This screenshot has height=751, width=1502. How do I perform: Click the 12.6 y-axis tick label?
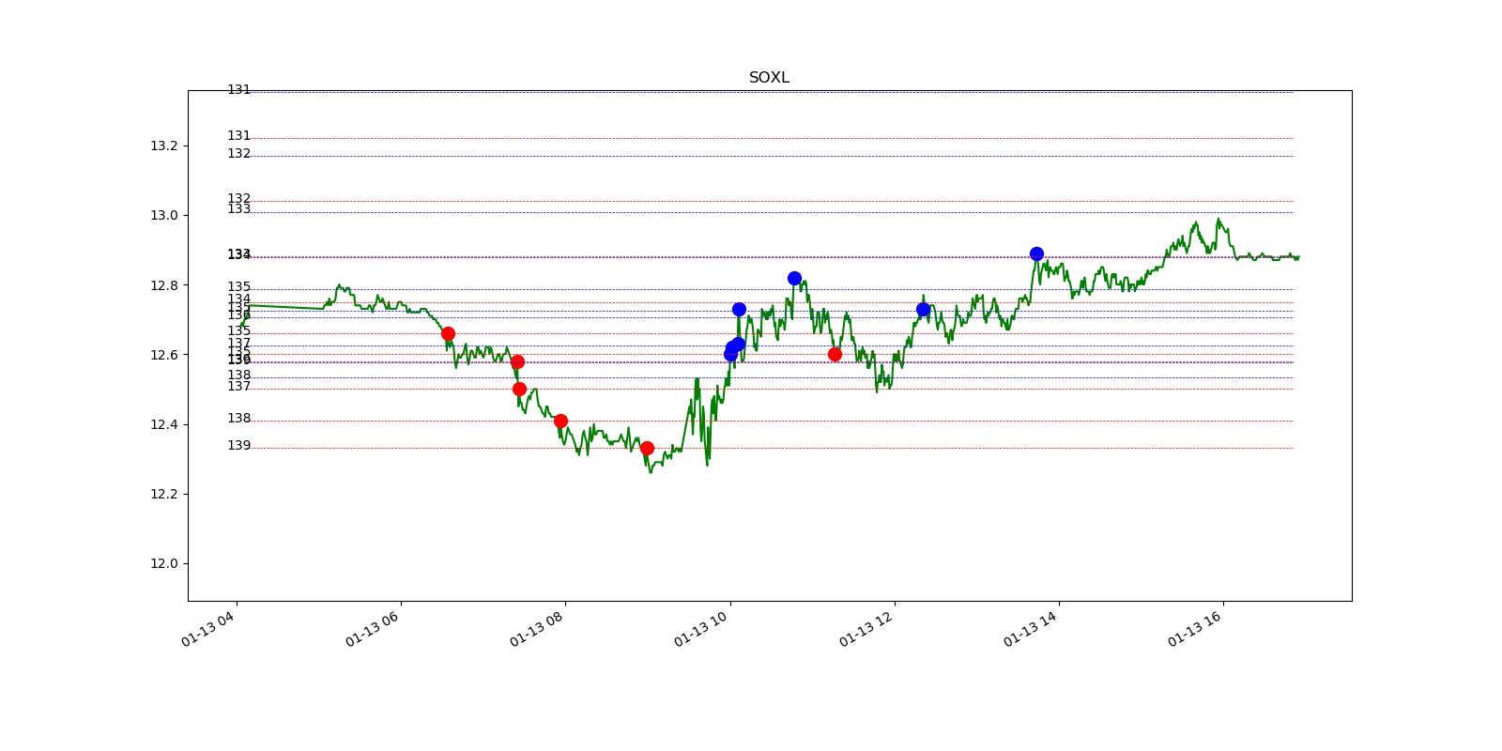[x=163, y=355]
